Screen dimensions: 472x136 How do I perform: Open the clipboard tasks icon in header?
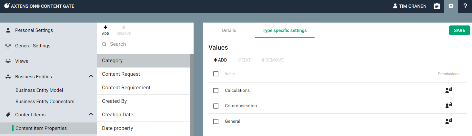click(437, 6)
